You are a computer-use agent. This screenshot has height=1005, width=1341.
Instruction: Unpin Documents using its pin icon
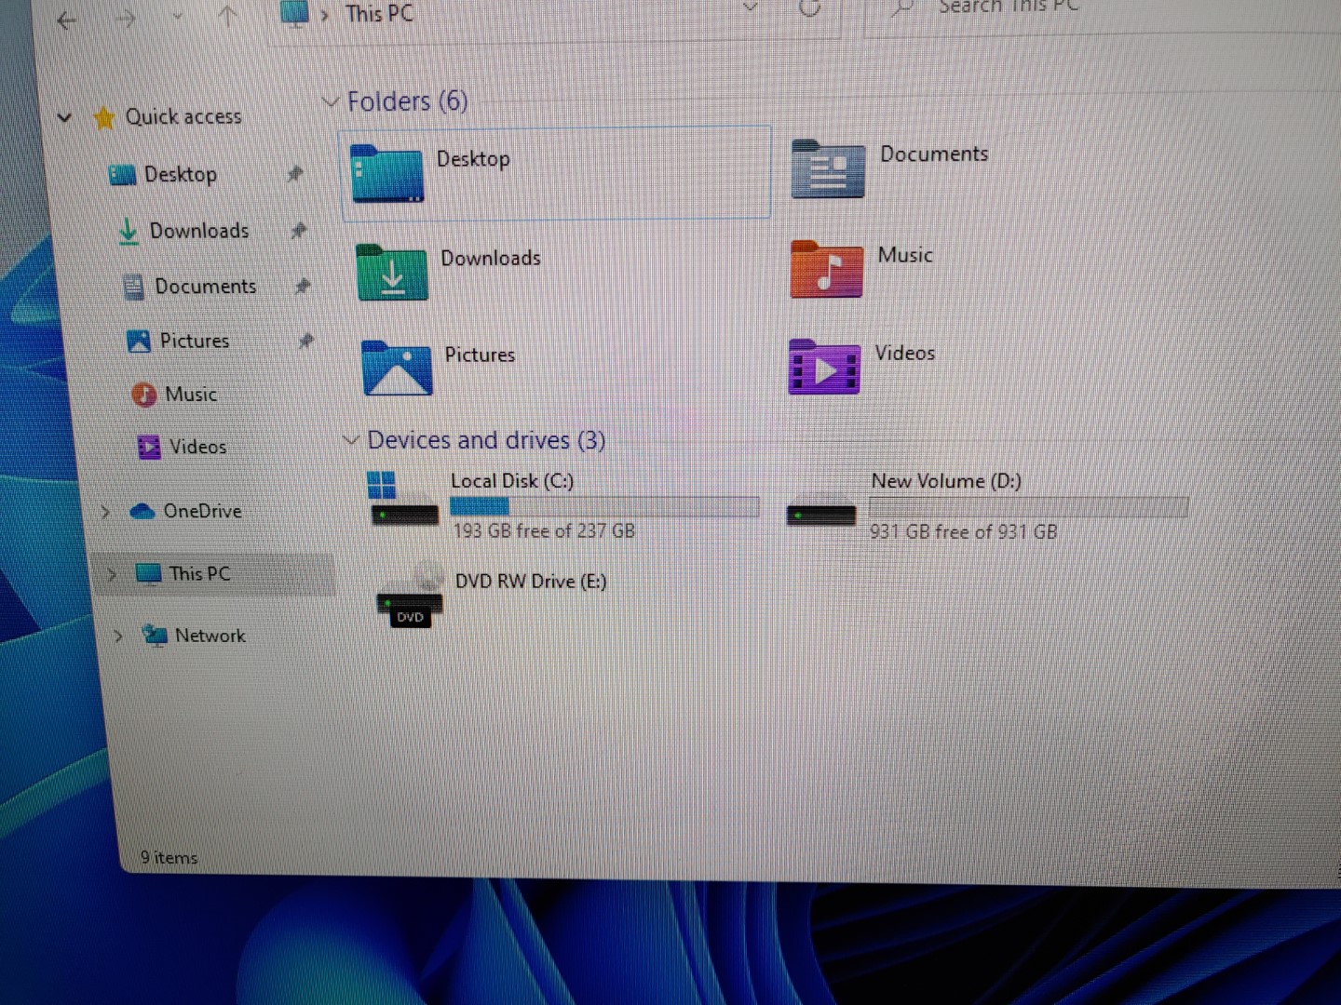302,286
